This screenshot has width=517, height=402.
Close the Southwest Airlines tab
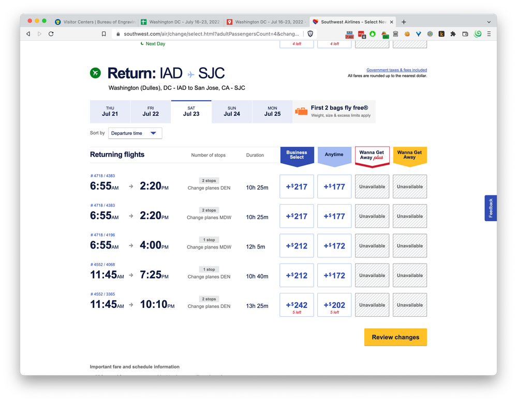392,22
